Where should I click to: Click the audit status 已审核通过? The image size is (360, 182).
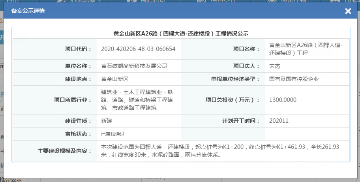[x=116, y=134]
